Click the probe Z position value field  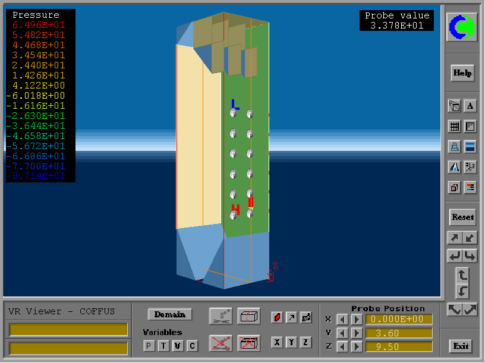click(x=399, y=346)
